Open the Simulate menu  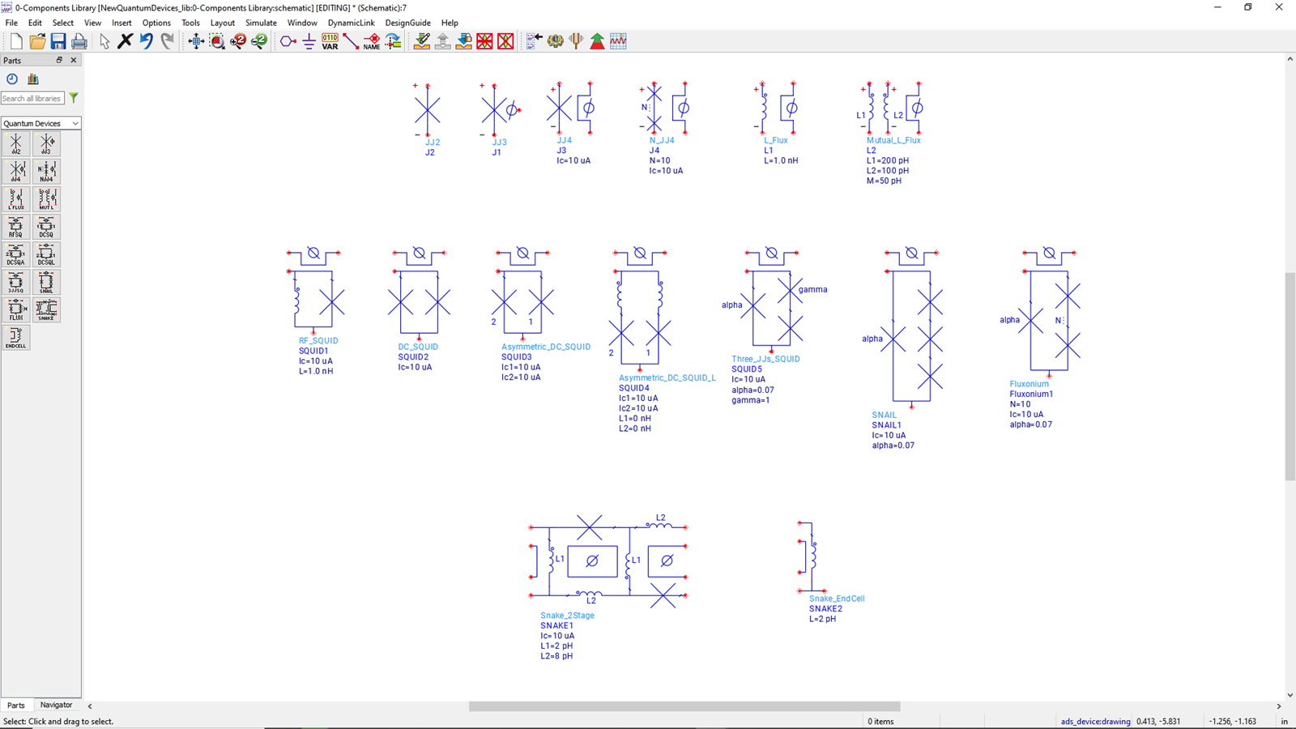point(261,23)
